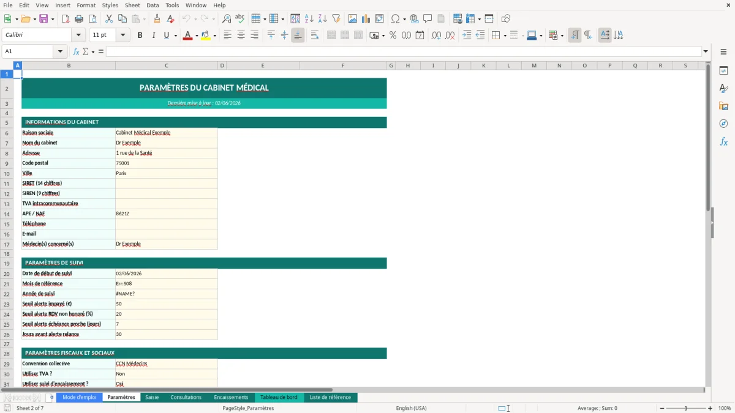The image size is (735, 413).
Task: Click Decrease Indent icon
Action: pos(480,35)
